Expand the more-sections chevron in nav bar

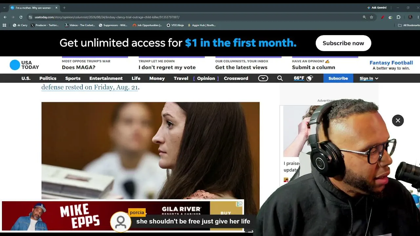point(263,78)
